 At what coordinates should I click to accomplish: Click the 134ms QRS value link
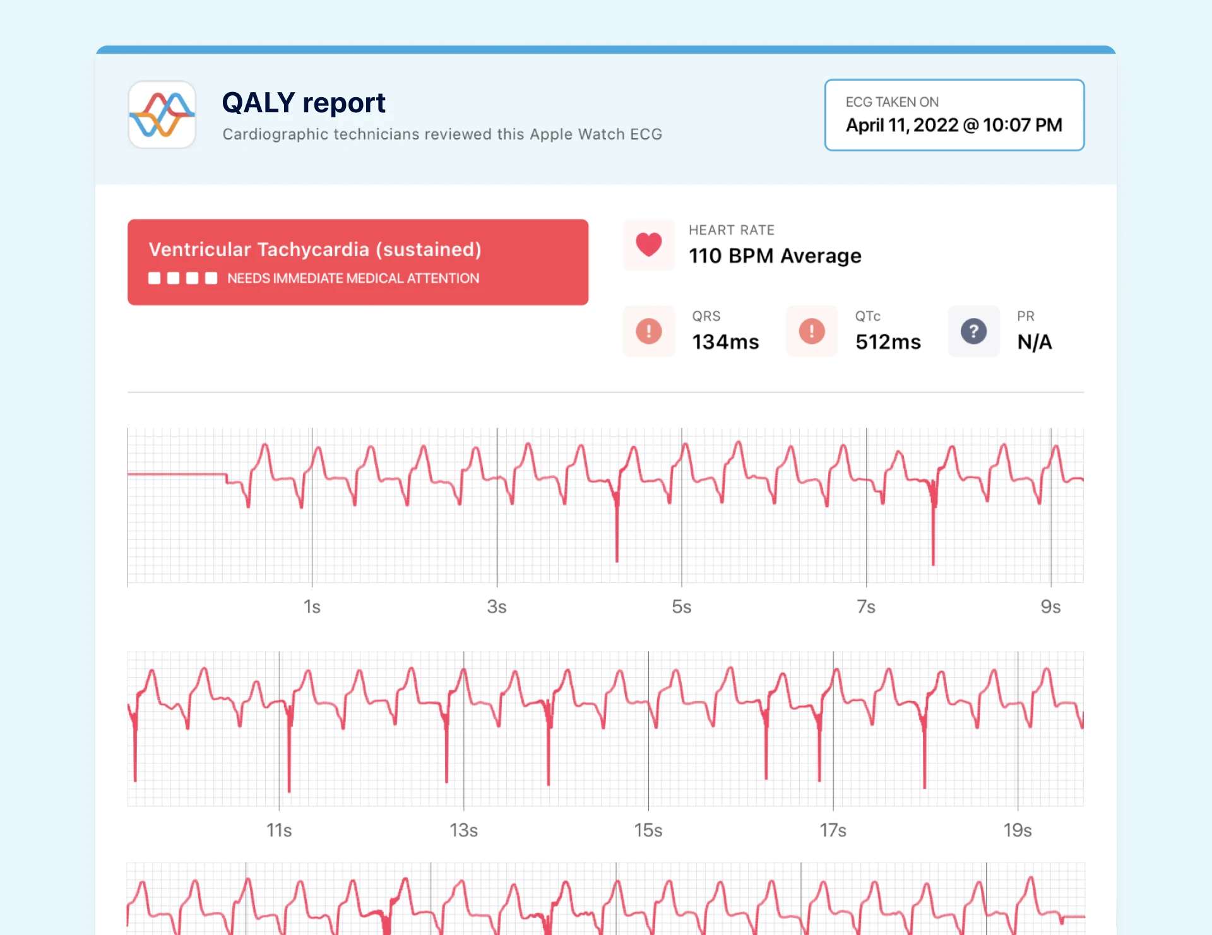[x=725, y=341]
